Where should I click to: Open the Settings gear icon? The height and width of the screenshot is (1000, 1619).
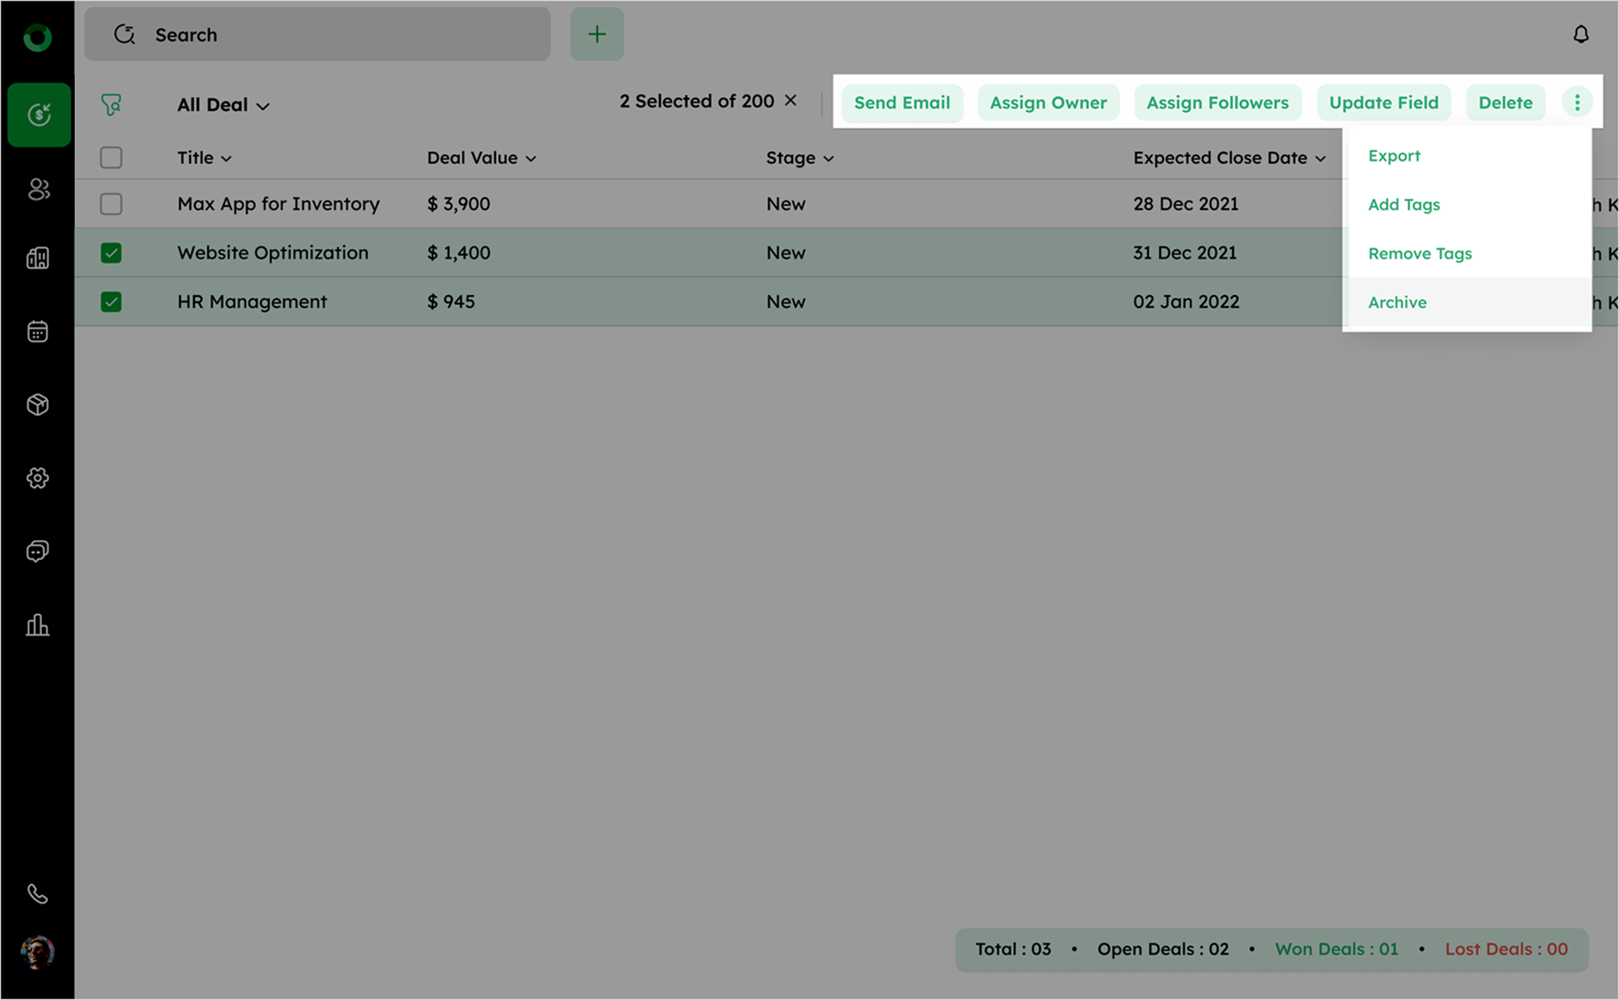[x=38, y=477]
